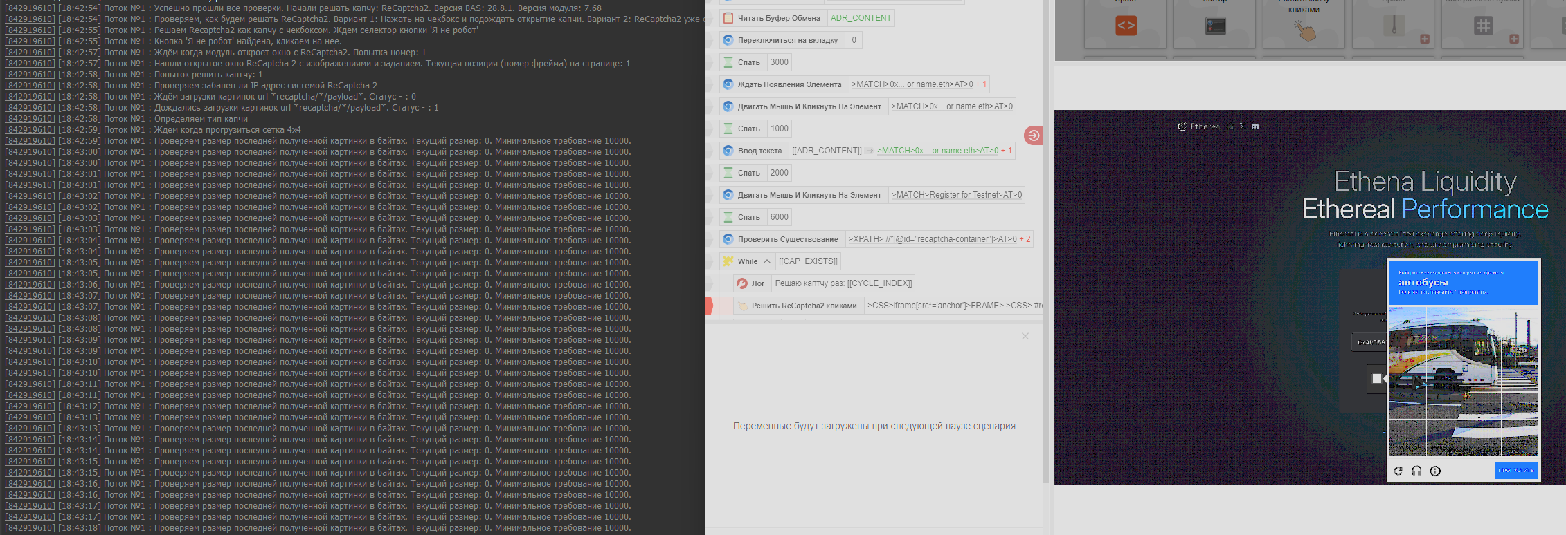This screenshot has width=1566, height=535.
Task: Click the script panel vertical scrollbar
Action: point(1045,242)
